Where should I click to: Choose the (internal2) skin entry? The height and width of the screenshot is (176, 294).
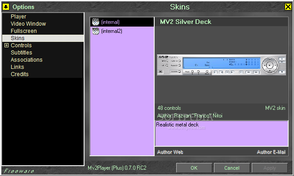click(x=122, y=31)
